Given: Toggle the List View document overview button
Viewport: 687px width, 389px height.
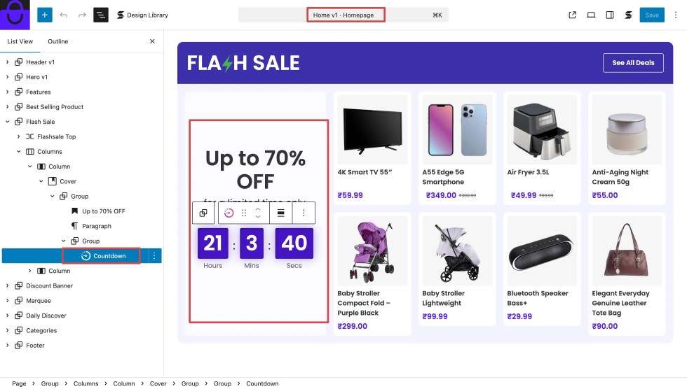Looking at the screenshot, I should click(101, 15).
